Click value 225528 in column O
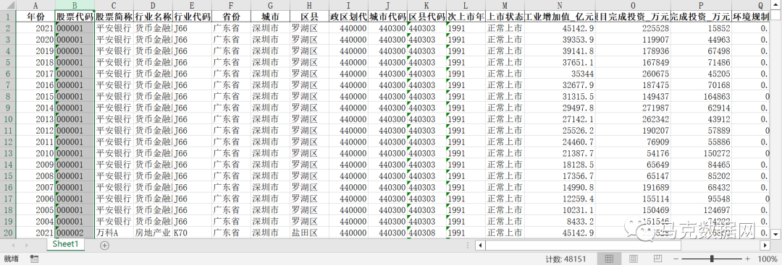The height and width of the screenshot is (265, 782). tap(633, 28)
